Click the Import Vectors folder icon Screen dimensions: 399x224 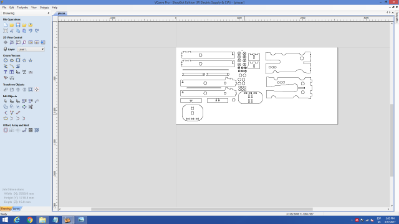pyautogui.click(x=24, y=25)
